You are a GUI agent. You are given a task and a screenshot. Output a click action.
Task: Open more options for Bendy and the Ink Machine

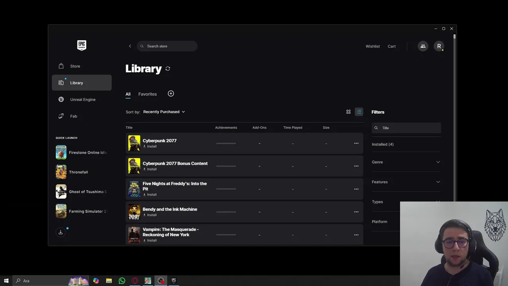(356, 212)
